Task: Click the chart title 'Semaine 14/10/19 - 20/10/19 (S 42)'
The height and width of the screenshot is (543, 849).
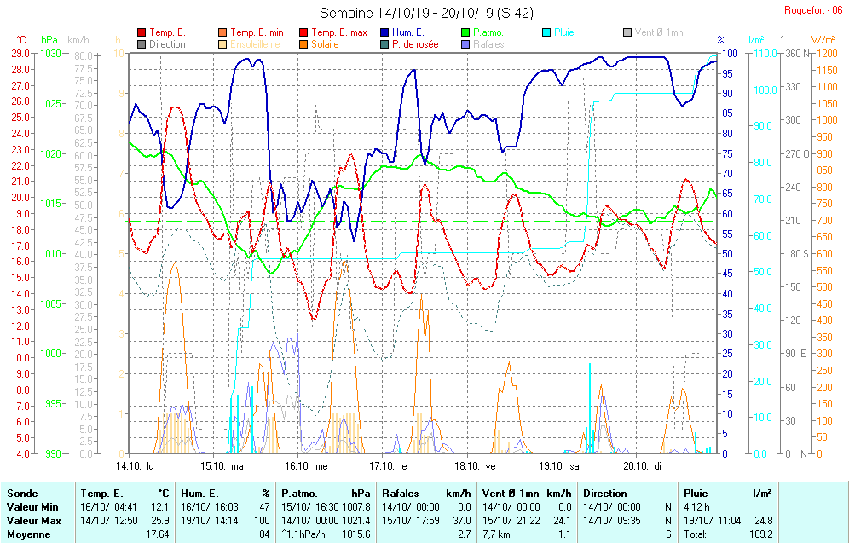Action: click(427, 13)
